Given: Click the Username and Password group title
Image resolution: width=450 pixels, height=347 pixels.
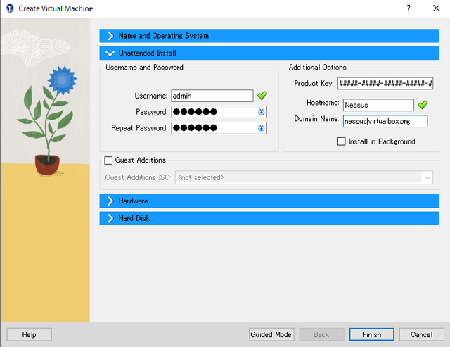Looking at the screenshot, I should pos(144,67).
